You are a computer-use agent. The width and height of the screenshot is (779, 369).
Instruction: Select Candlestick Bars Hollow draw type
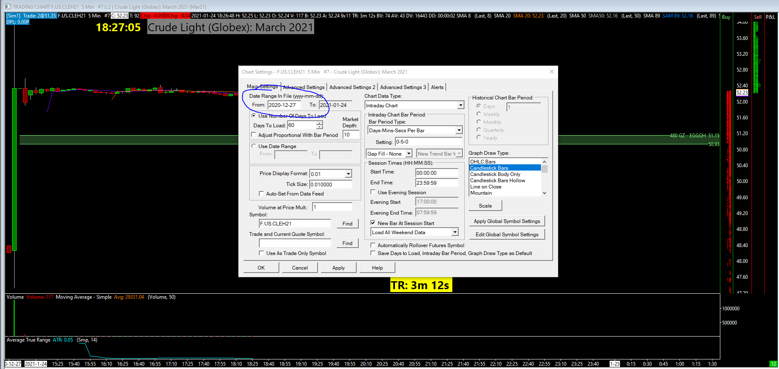505,180
